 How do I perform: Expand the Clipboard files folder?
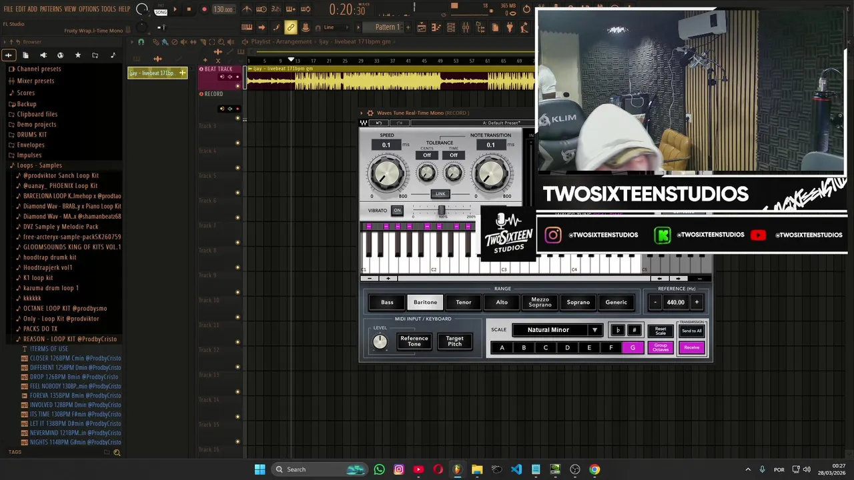37,114
